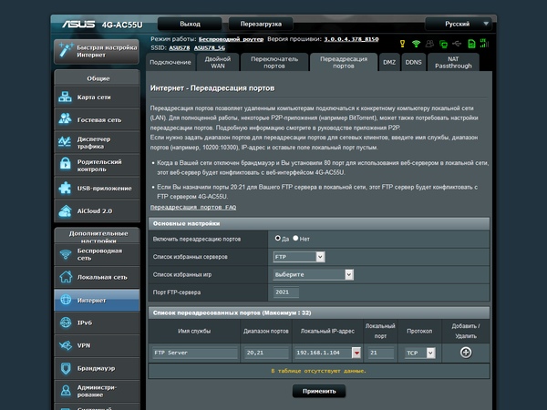Open the AiCloud 2.0 cloud icon
547x410 pixels.
coord(66,211)
